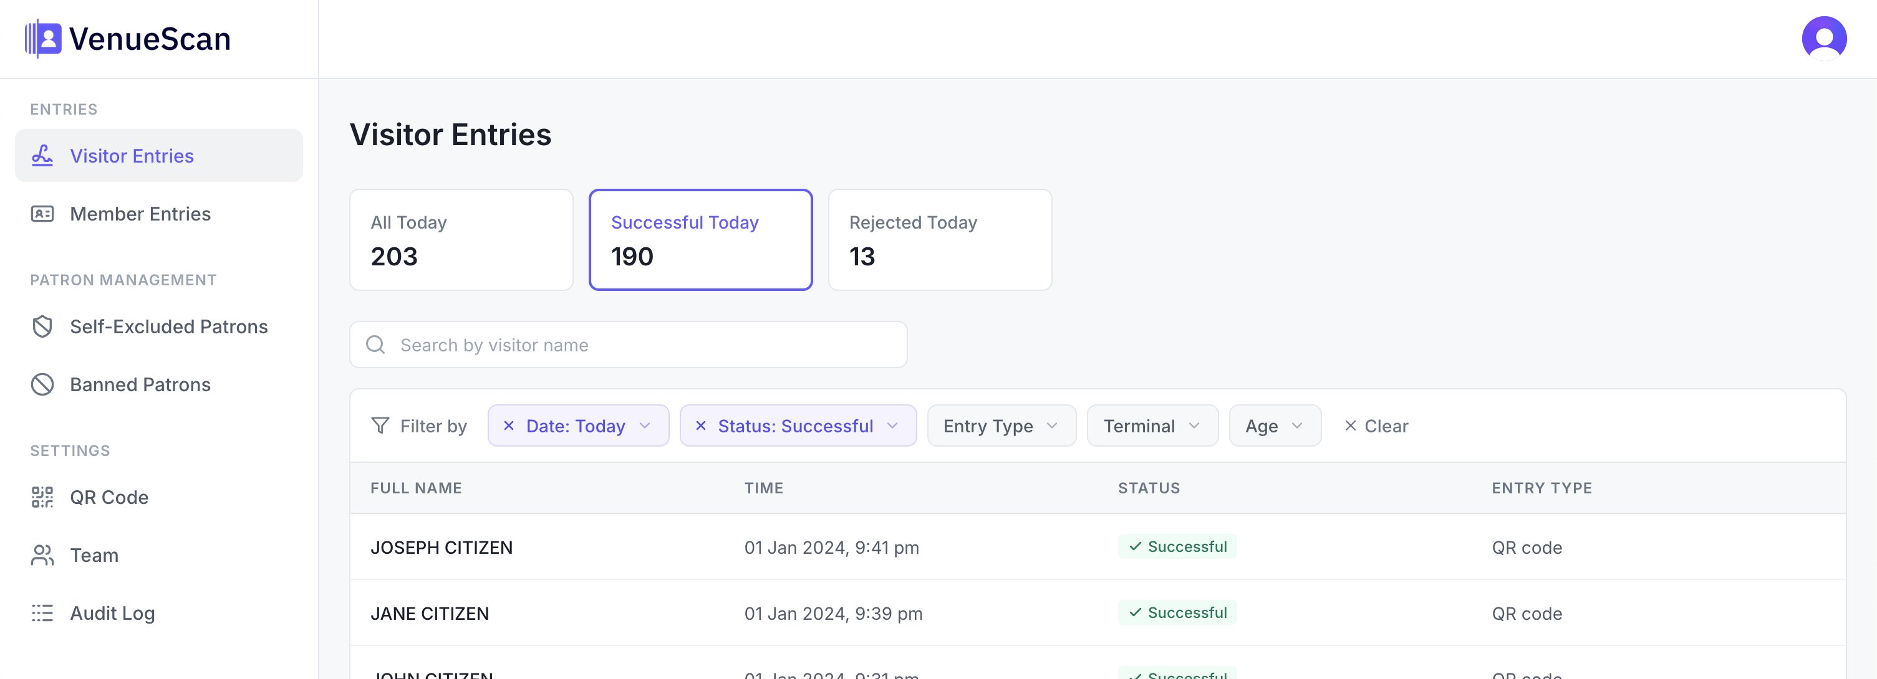Viewport: 1877px width, 679px height.
Task: Click the Banned Patrons prohibition icon
Action: coord(42,384)
